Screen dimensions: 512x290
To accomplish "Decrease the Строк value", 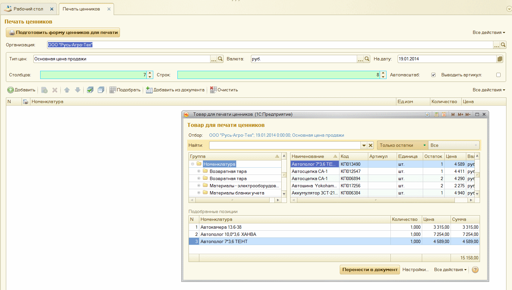I will click(384, 77).
